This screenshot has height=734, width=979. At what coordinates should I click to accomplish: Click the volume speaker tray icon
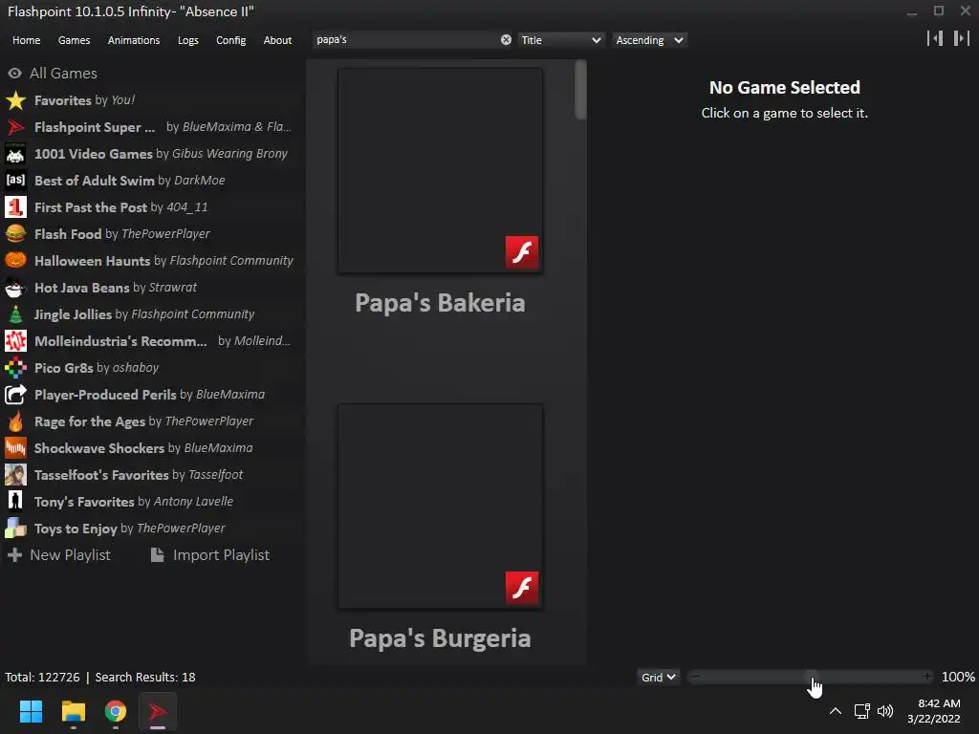(885, 711)
